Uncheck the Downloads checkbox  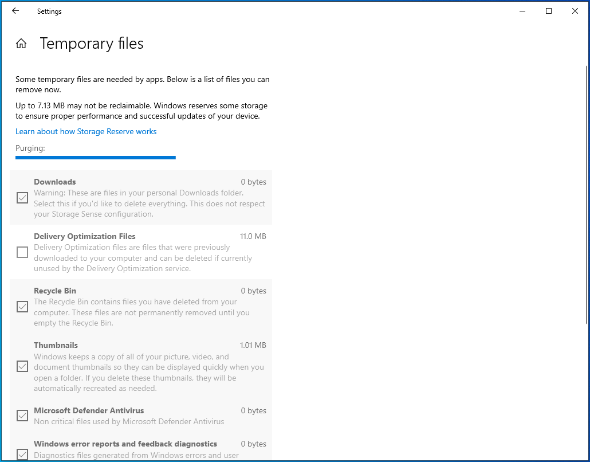pyautogui.click(x=22, y=198)
